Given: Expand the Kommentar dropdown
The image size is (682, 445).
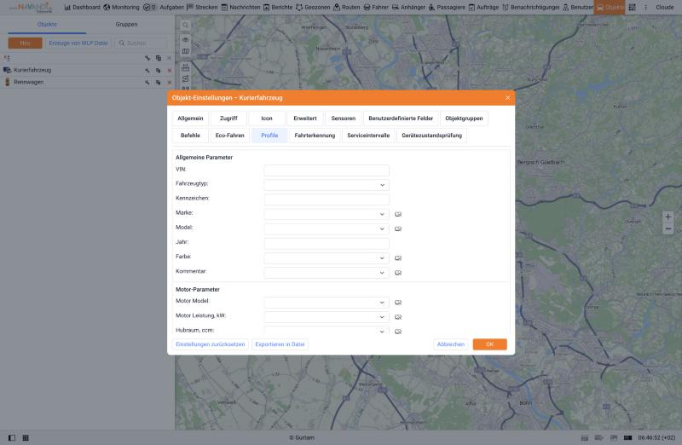Looking at the screenshot, I should (x=327, y=273).
